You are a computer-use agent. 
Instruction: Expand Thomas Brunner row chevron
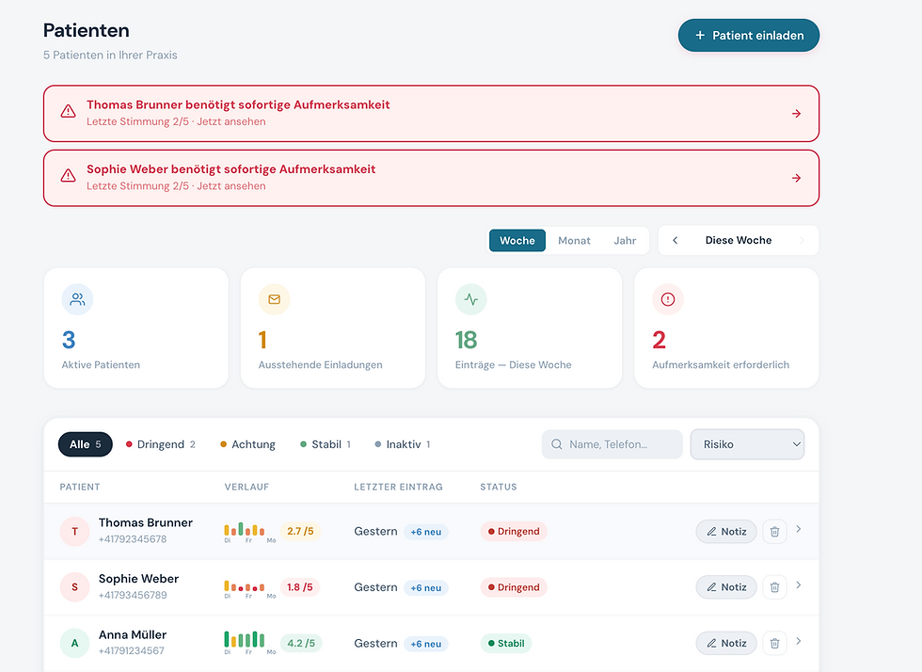point(799,529)
